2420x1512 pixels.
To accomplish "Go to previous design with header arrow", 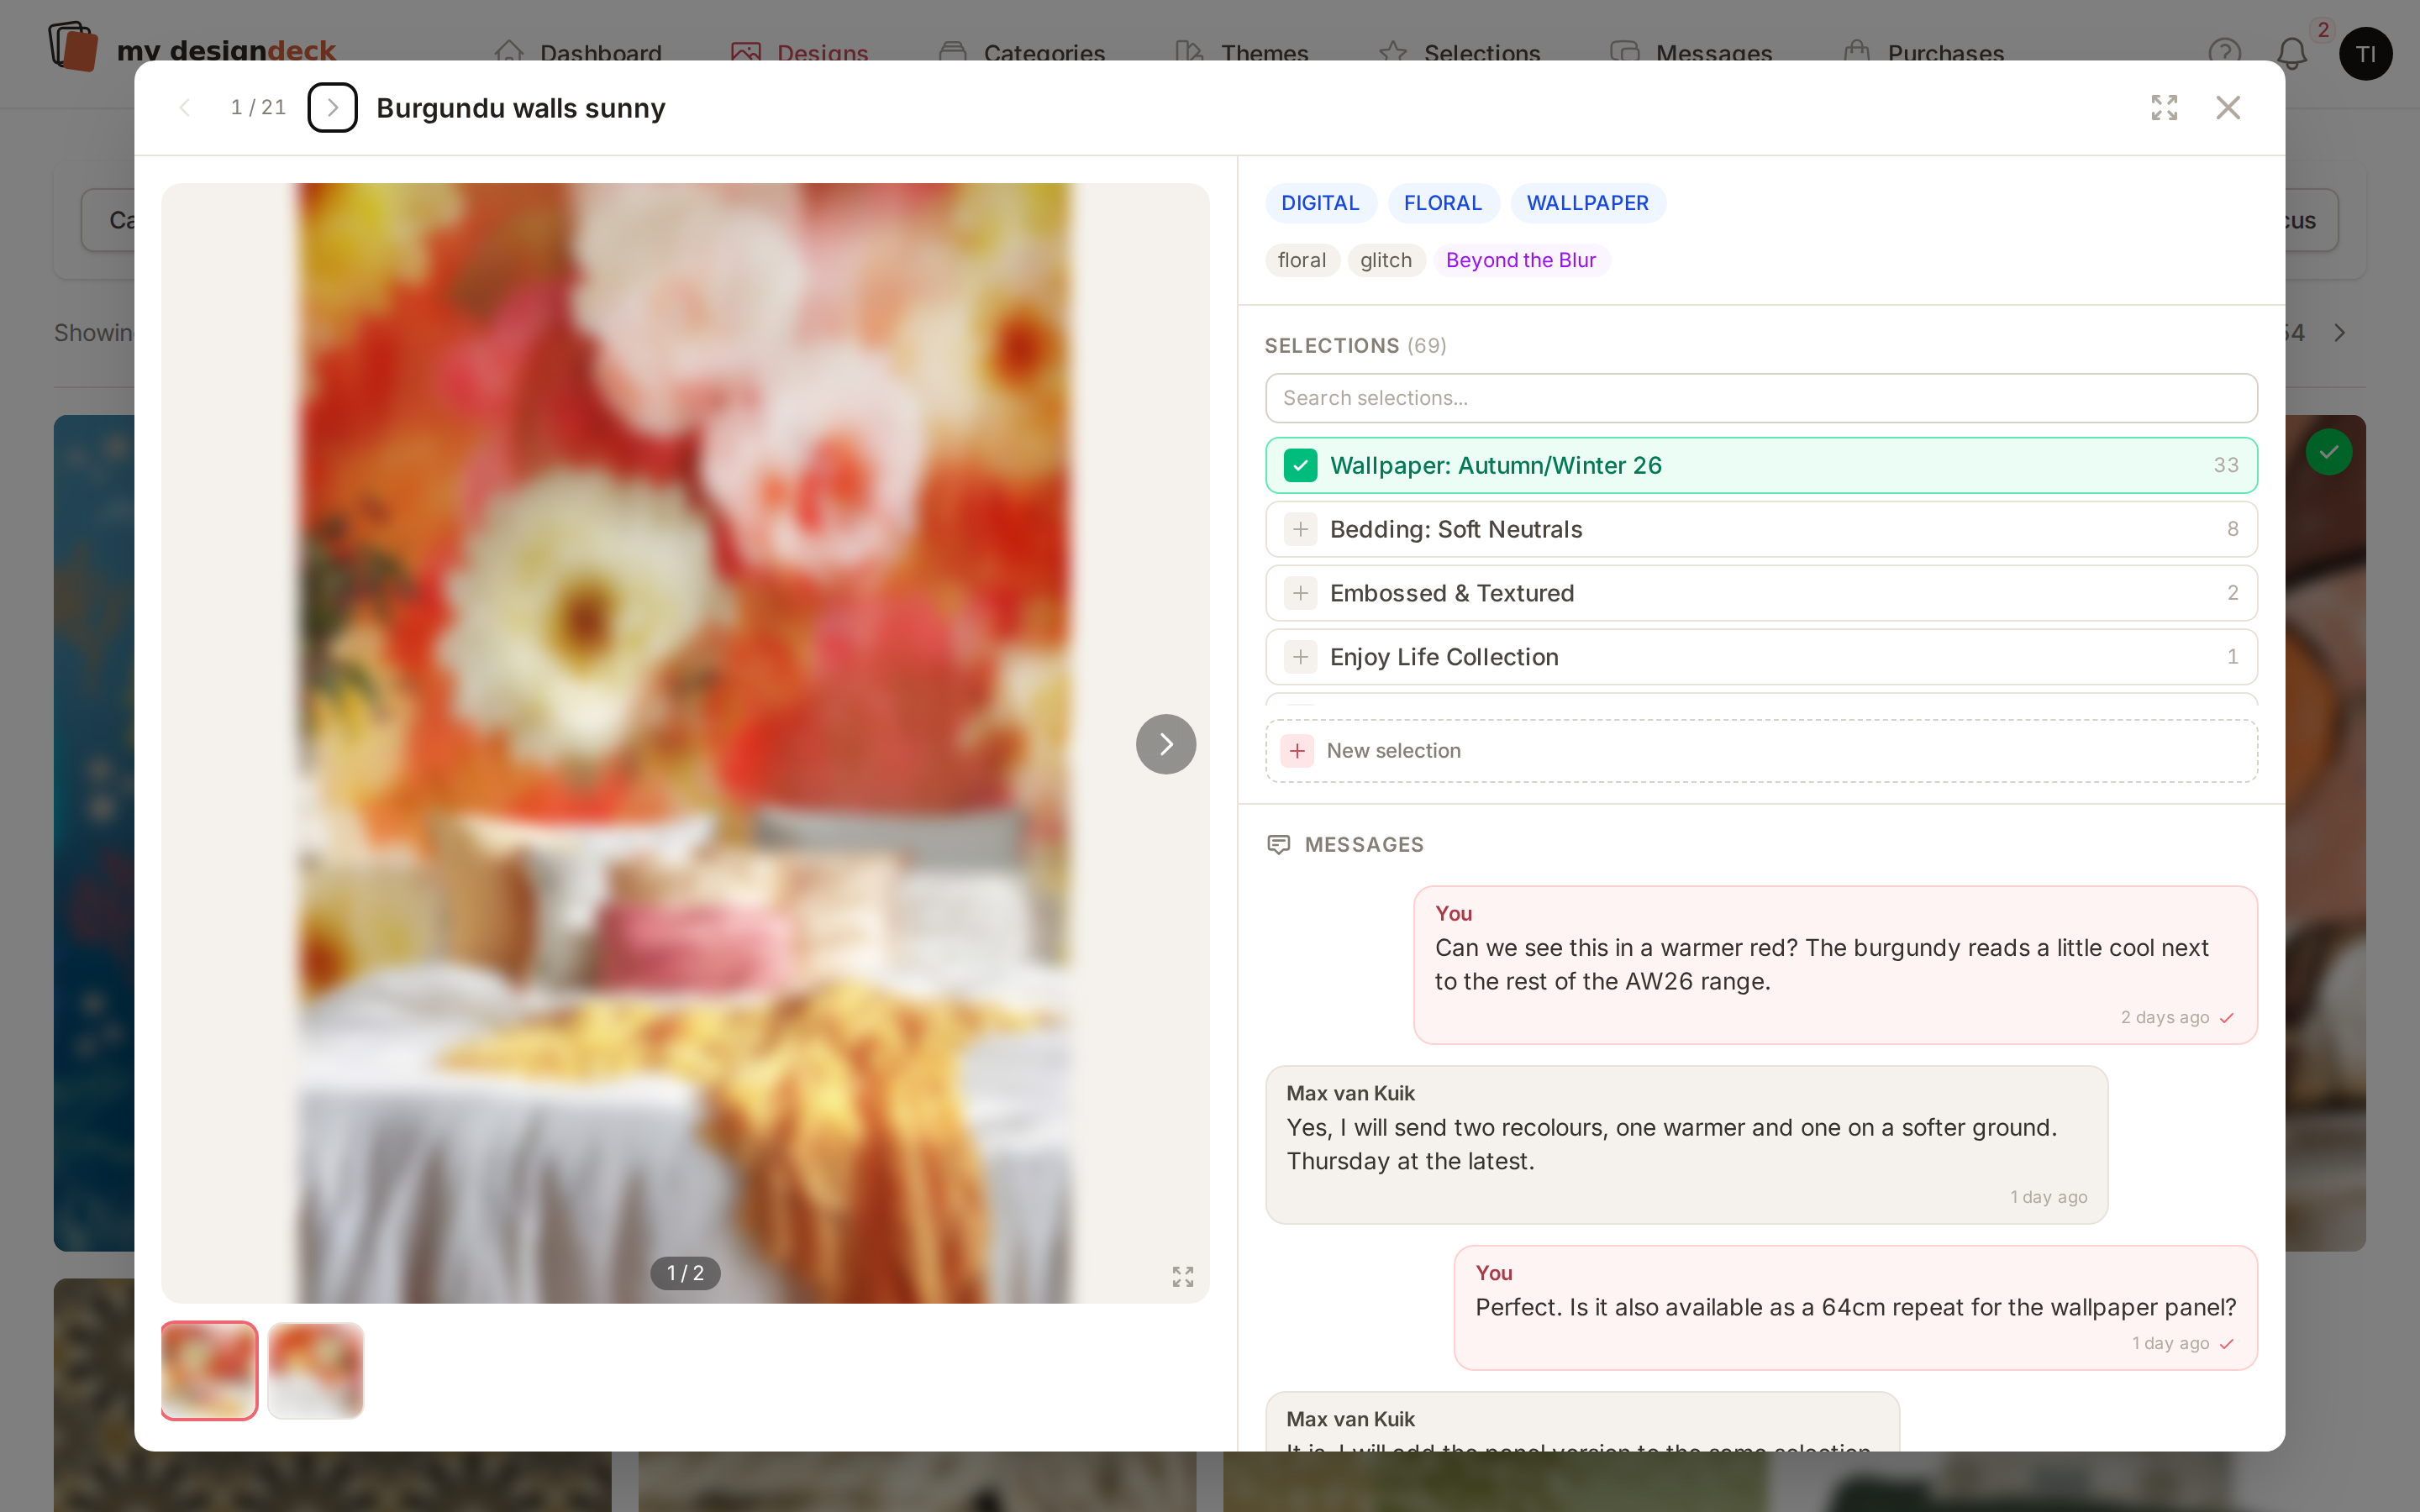I will pyautogui.click(x=184, y=107).
